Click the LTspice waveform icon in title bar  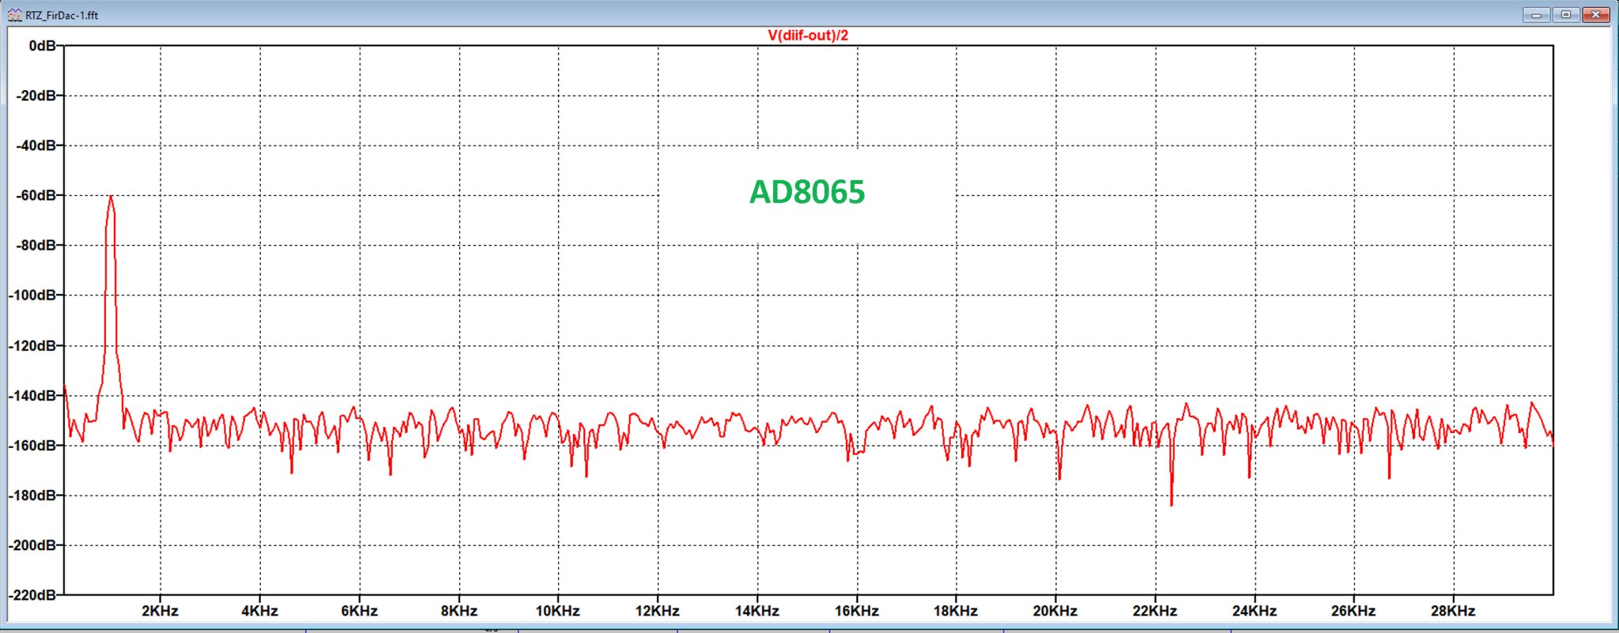click(14, 15)
